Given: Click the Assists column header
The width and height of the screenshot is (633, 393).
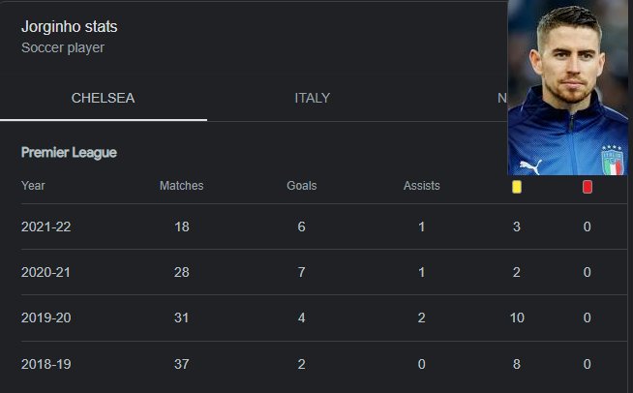Looking at the screenshot, I should tap(421, 186).
